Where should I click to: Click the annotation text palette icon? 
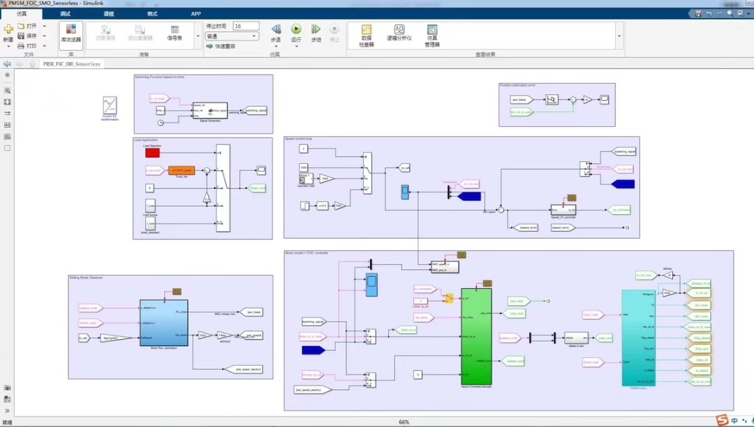[7, 125]
